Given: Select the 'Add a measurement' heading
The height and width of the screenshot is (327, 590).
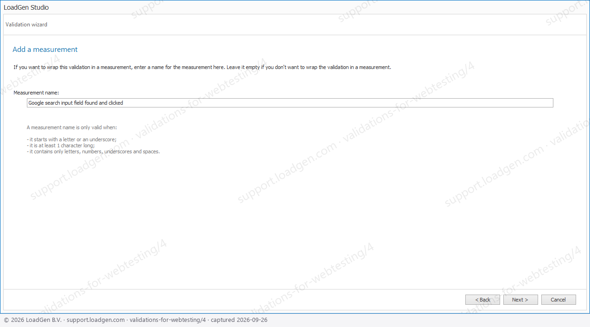Looking at the screenshot, I should coord(45,50).
